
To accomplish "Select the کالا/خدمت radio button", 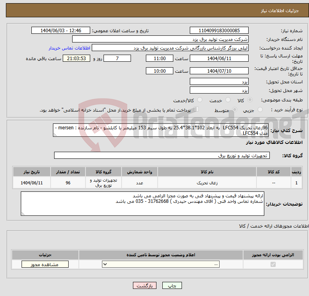I will 200,100.
